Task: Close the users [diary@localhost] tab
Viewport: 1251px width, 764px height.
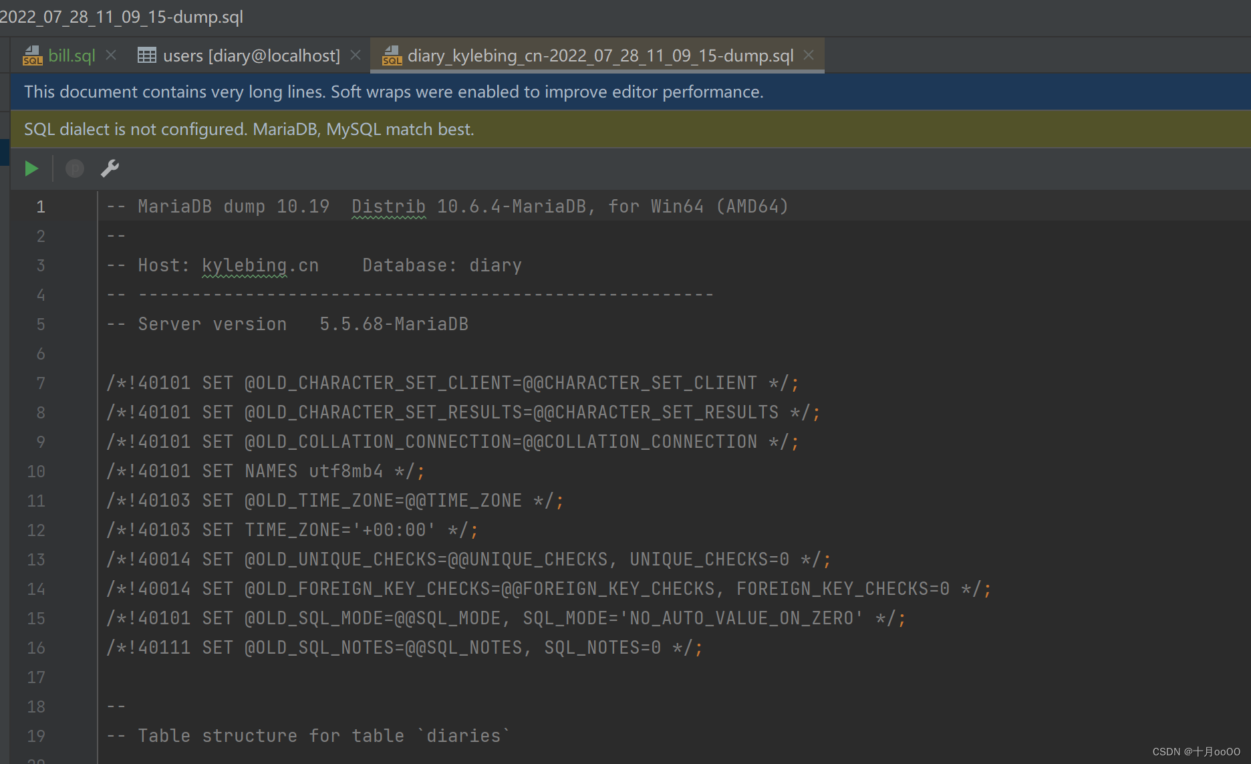Action: [356, 55]
